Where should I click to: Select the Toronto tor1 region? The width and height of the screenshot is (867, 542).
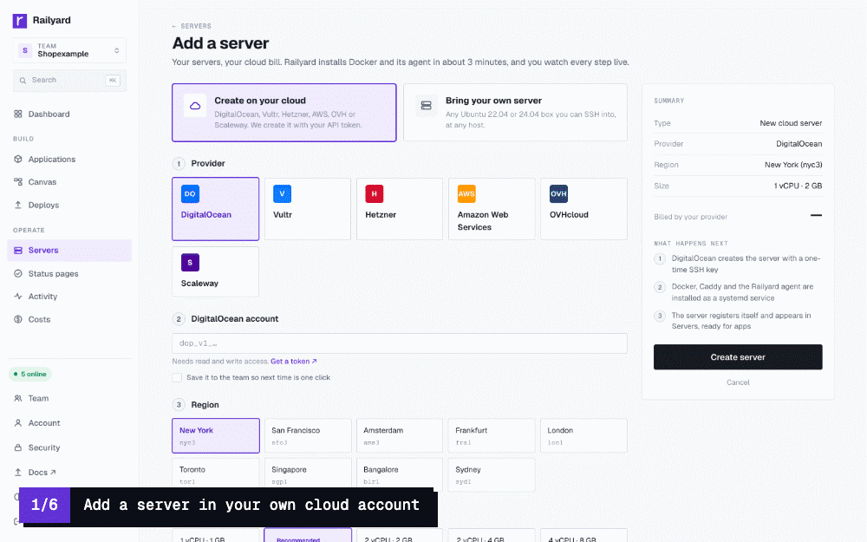tap(216, 473)
